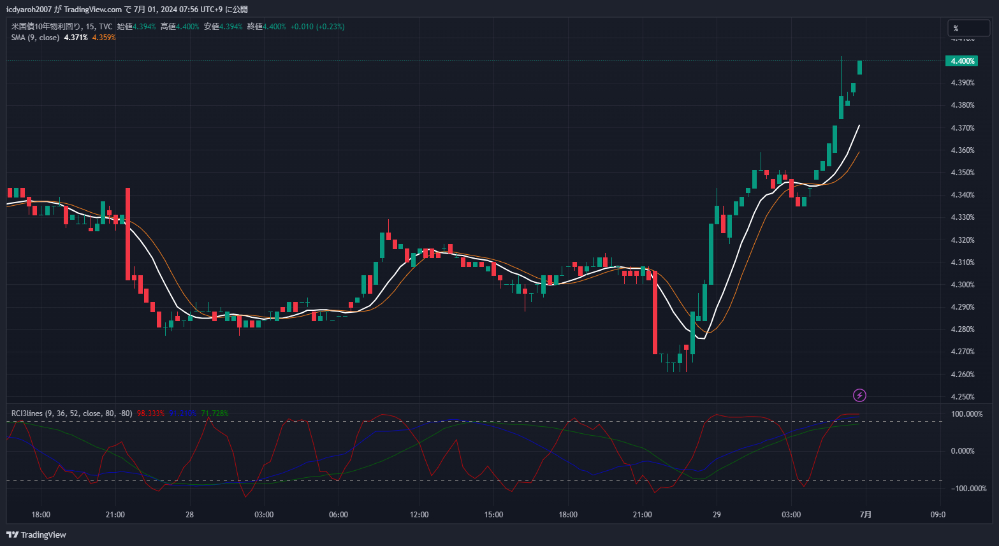Open the % unit box on price axis
Image resolution: width=999 pixels, height=546 pixels.
[x=968, y=28]
